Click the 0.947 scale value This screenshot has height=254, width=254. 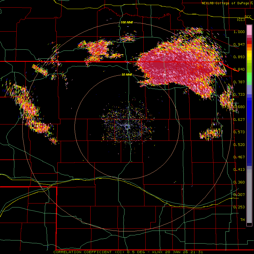click(239, 44)
